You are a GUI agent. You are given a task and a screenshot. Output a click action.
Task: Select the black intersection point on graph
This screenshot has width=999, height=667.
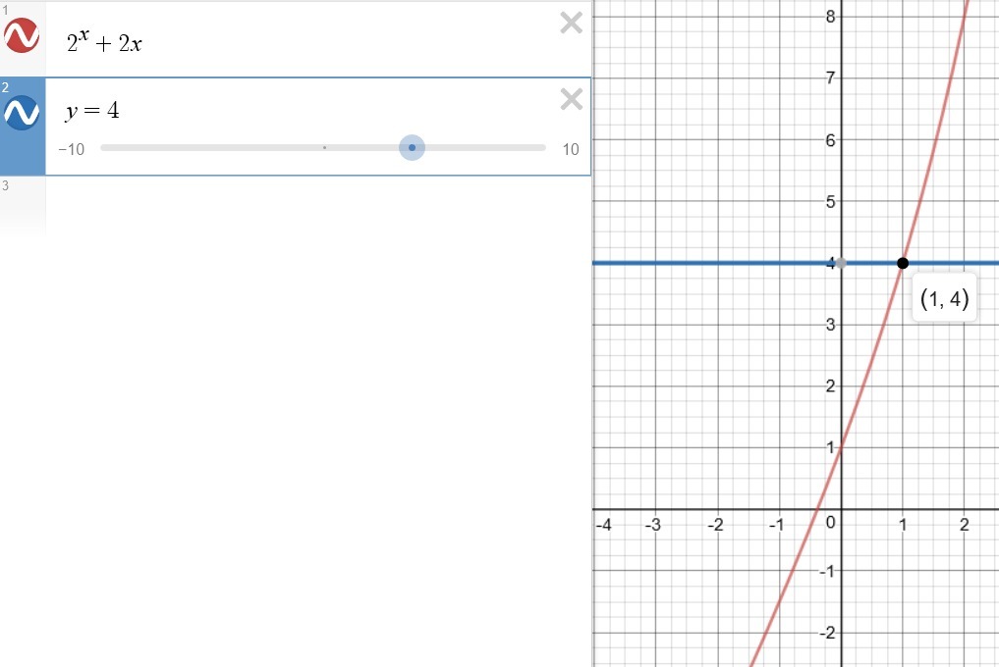point(903,263)
